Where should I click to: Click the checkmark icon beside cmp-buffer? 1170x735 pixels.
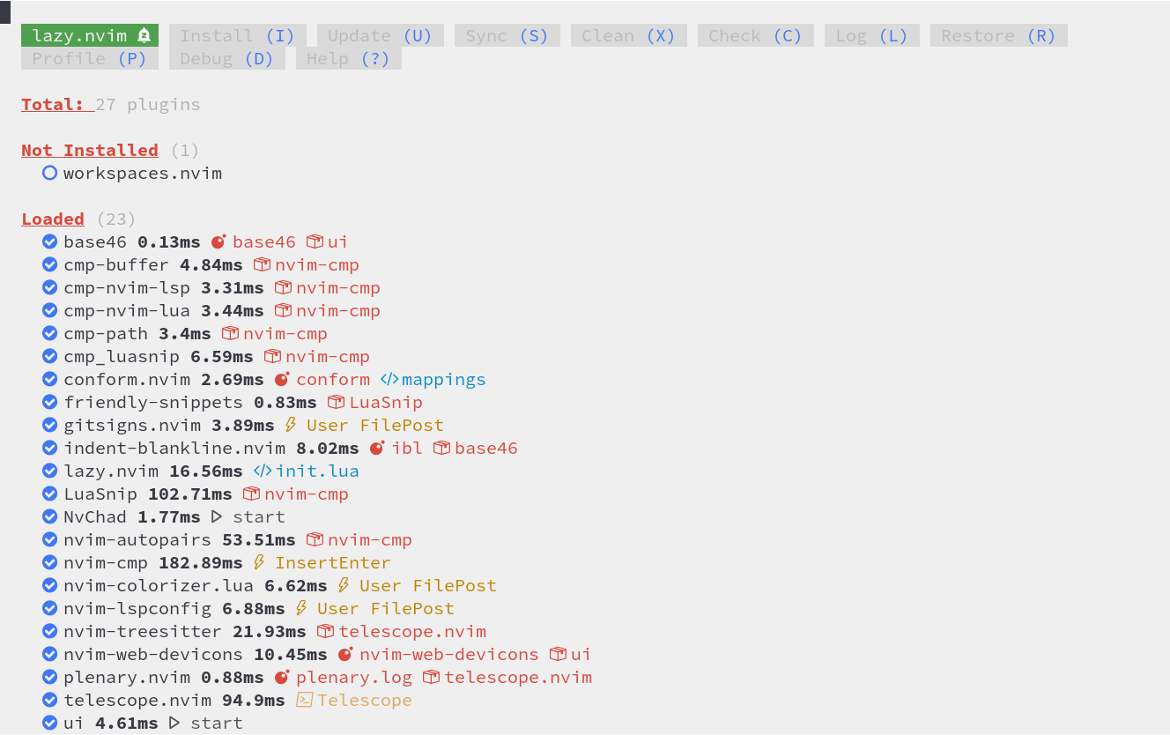pos(50,264)
